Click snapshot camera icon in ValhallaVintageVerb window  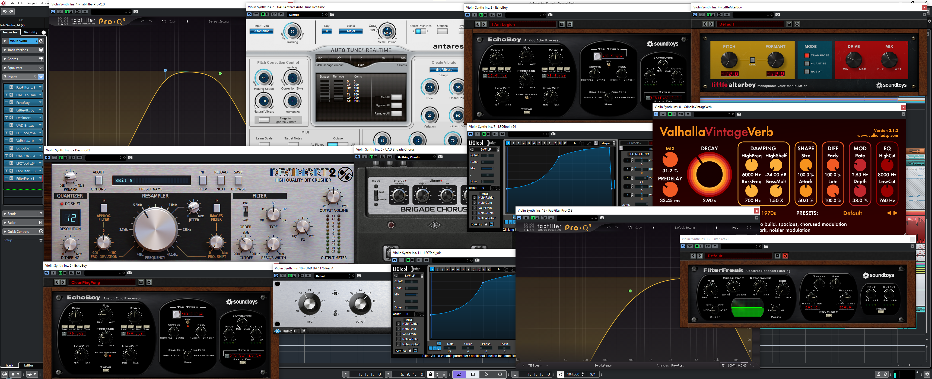pos(739,114)
